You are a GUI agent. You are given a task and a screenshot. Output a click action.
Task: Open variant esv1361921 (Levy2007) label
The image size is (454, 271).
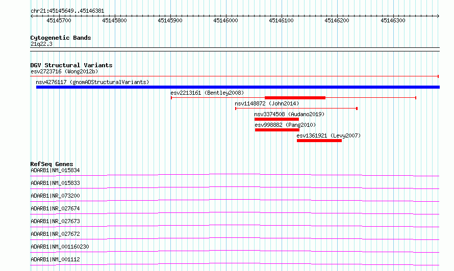pos(329,135)
